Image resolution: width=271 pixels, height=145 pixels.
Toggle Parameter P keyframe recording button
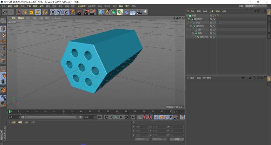click(x=171, y=117)
